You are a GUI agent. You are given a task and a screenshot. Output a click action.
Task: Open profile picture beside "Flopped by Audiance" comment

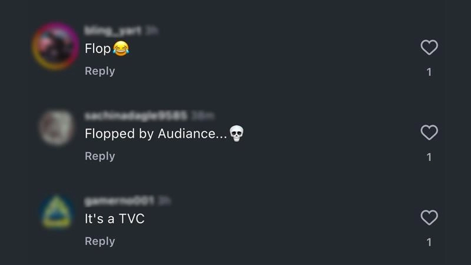coord(57,127)
